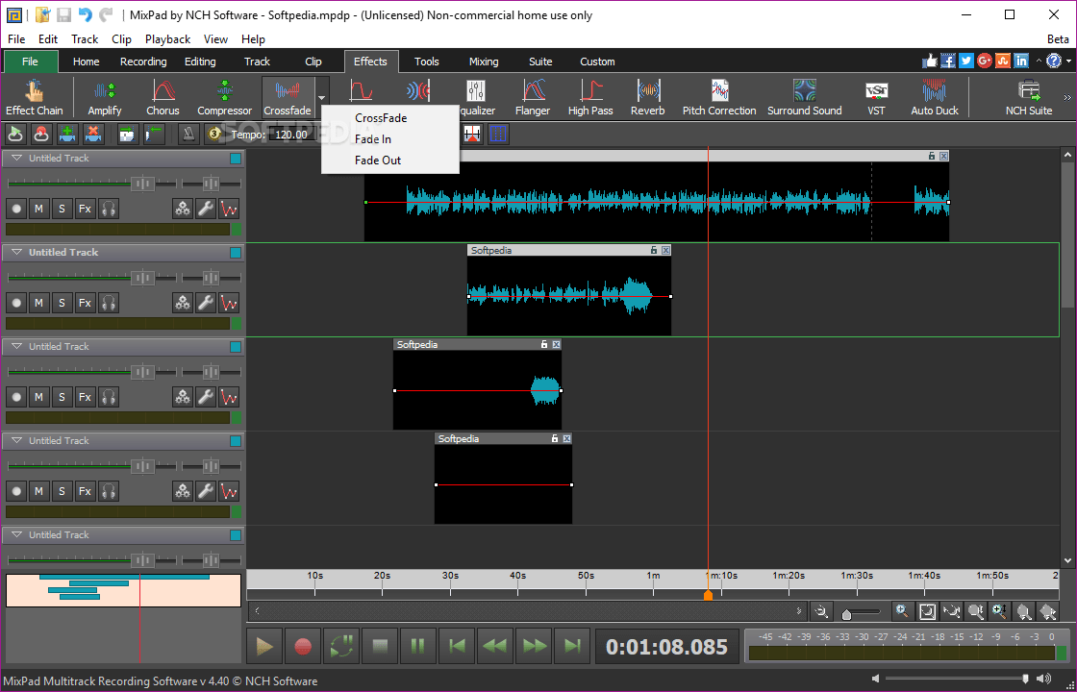Viewport: 1077px width, 692px height.
Task: Click the fast forward button
Action: (x=535, y=646)
